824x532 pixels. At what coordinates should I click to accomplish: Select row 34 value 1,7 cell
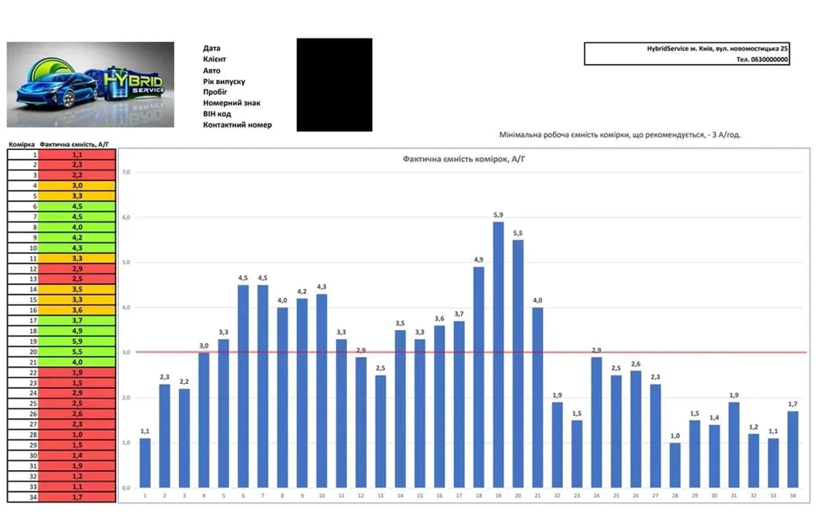click(x=77, y=497)
